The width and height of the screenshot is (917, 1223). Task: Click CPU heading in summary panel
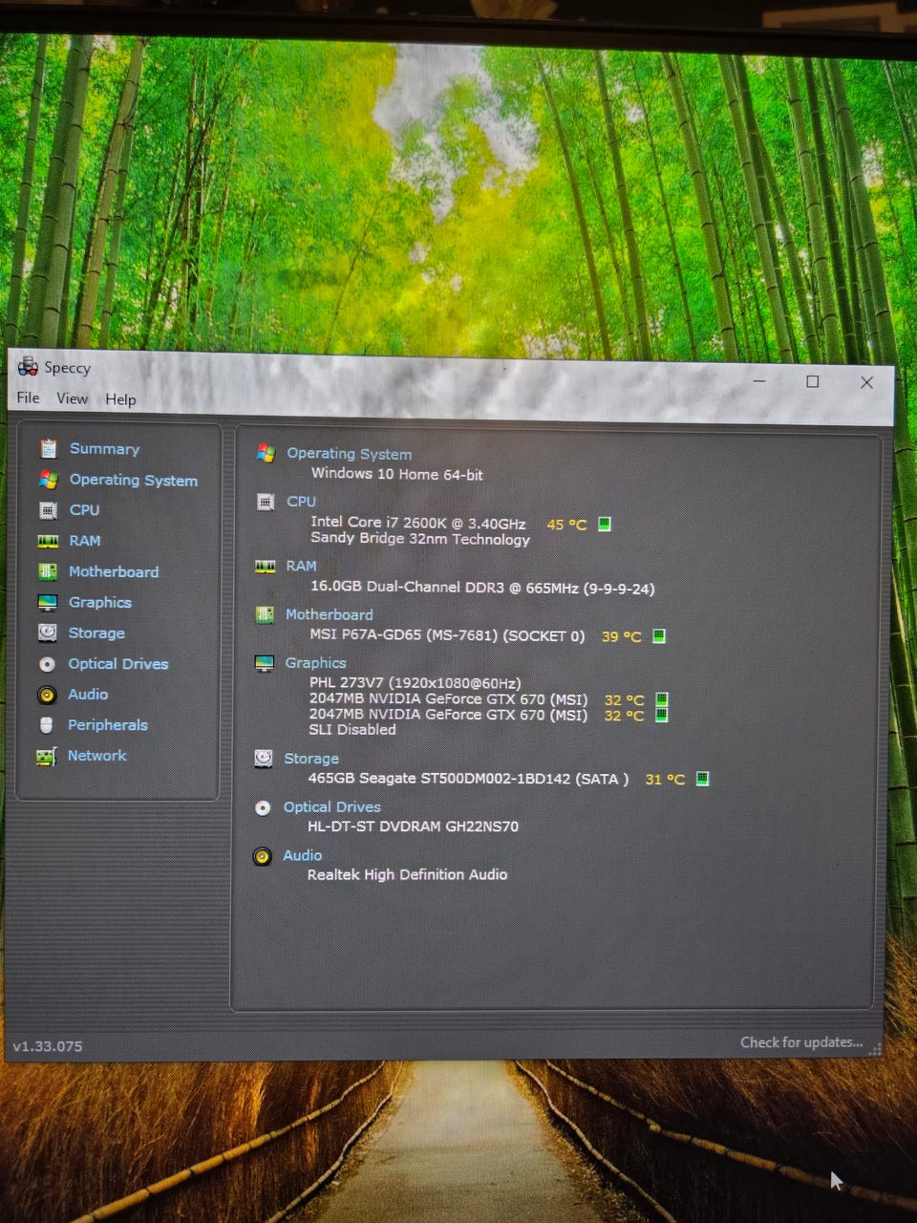[301, 502]
